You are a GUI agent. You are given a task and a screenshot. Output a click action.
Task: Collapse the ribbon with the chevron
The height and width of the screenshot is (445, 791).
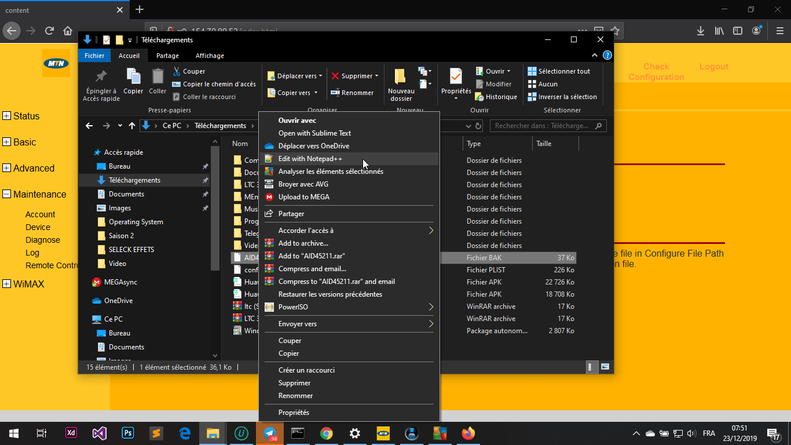[595, 56]
